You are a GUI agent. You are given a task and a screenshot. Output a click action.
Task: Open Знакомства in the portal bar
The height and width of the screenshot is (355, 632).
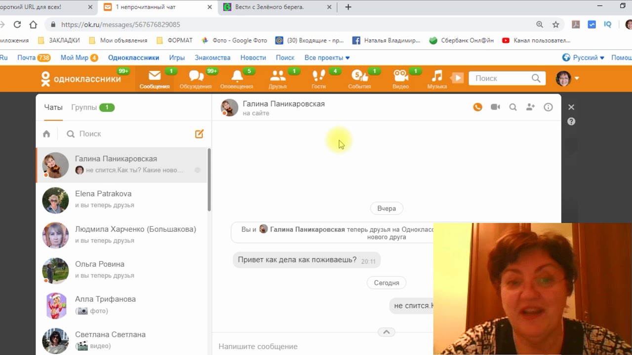click(x=212, y=58)
